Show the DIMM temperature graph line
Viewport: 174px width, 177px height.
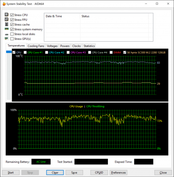pos(111,52)
